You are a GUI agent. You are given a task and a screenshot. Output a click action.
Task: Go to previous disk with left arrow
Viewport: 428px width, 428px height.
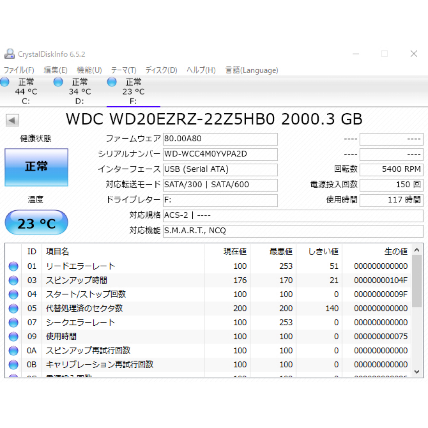[12, 120]
